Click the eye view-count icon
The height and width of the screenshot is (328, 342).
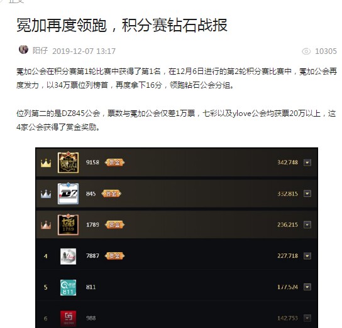pos(306,51)
